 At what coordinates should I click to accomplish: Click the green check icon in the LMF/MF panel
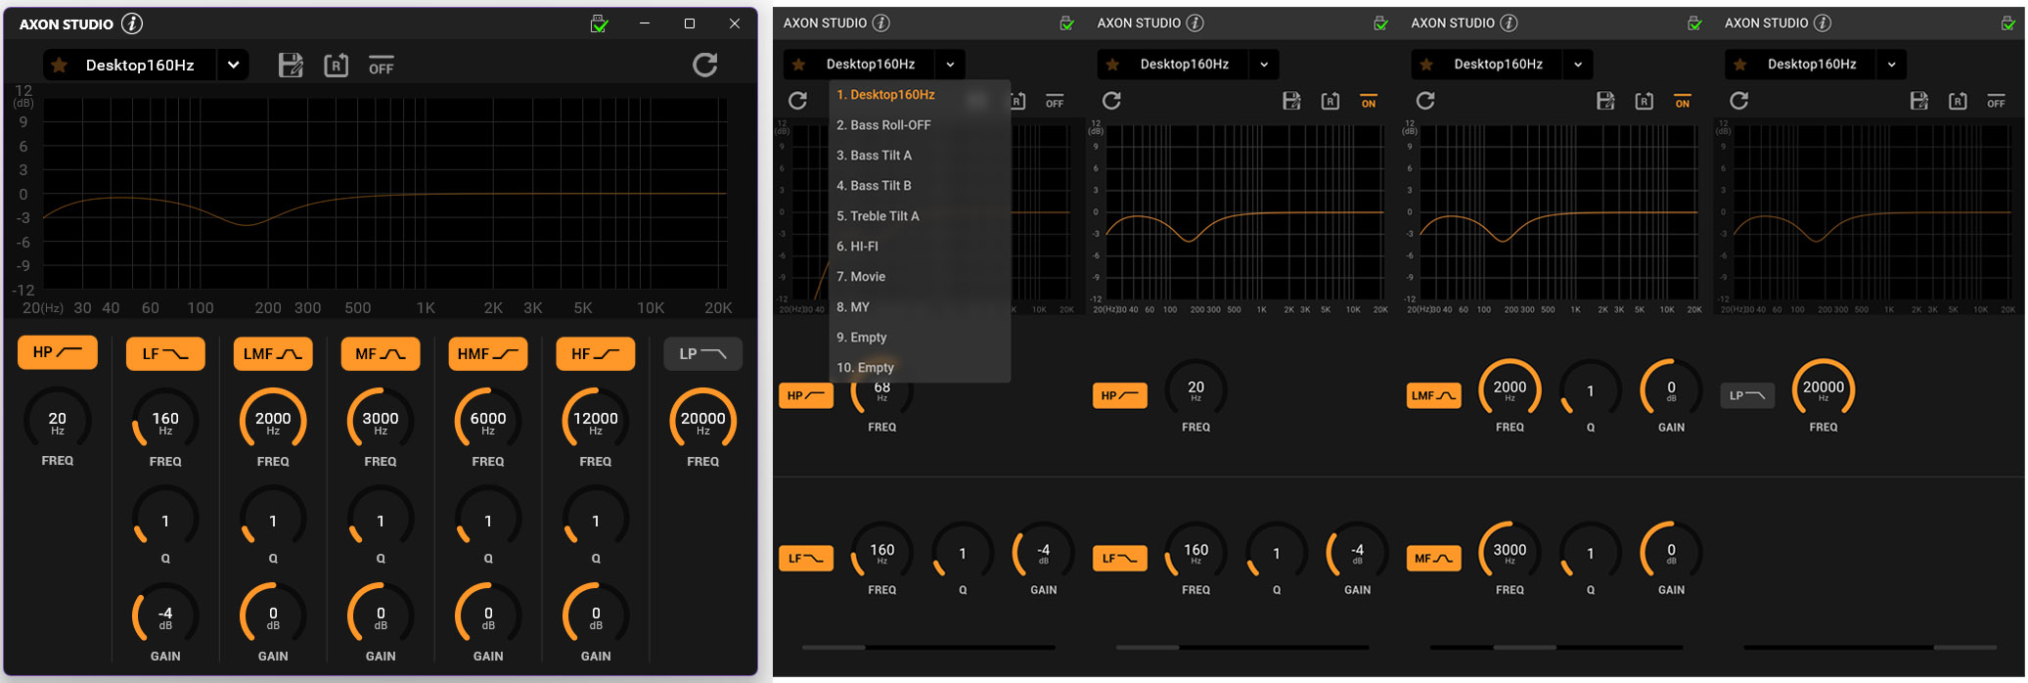[x=1695, y=23]
